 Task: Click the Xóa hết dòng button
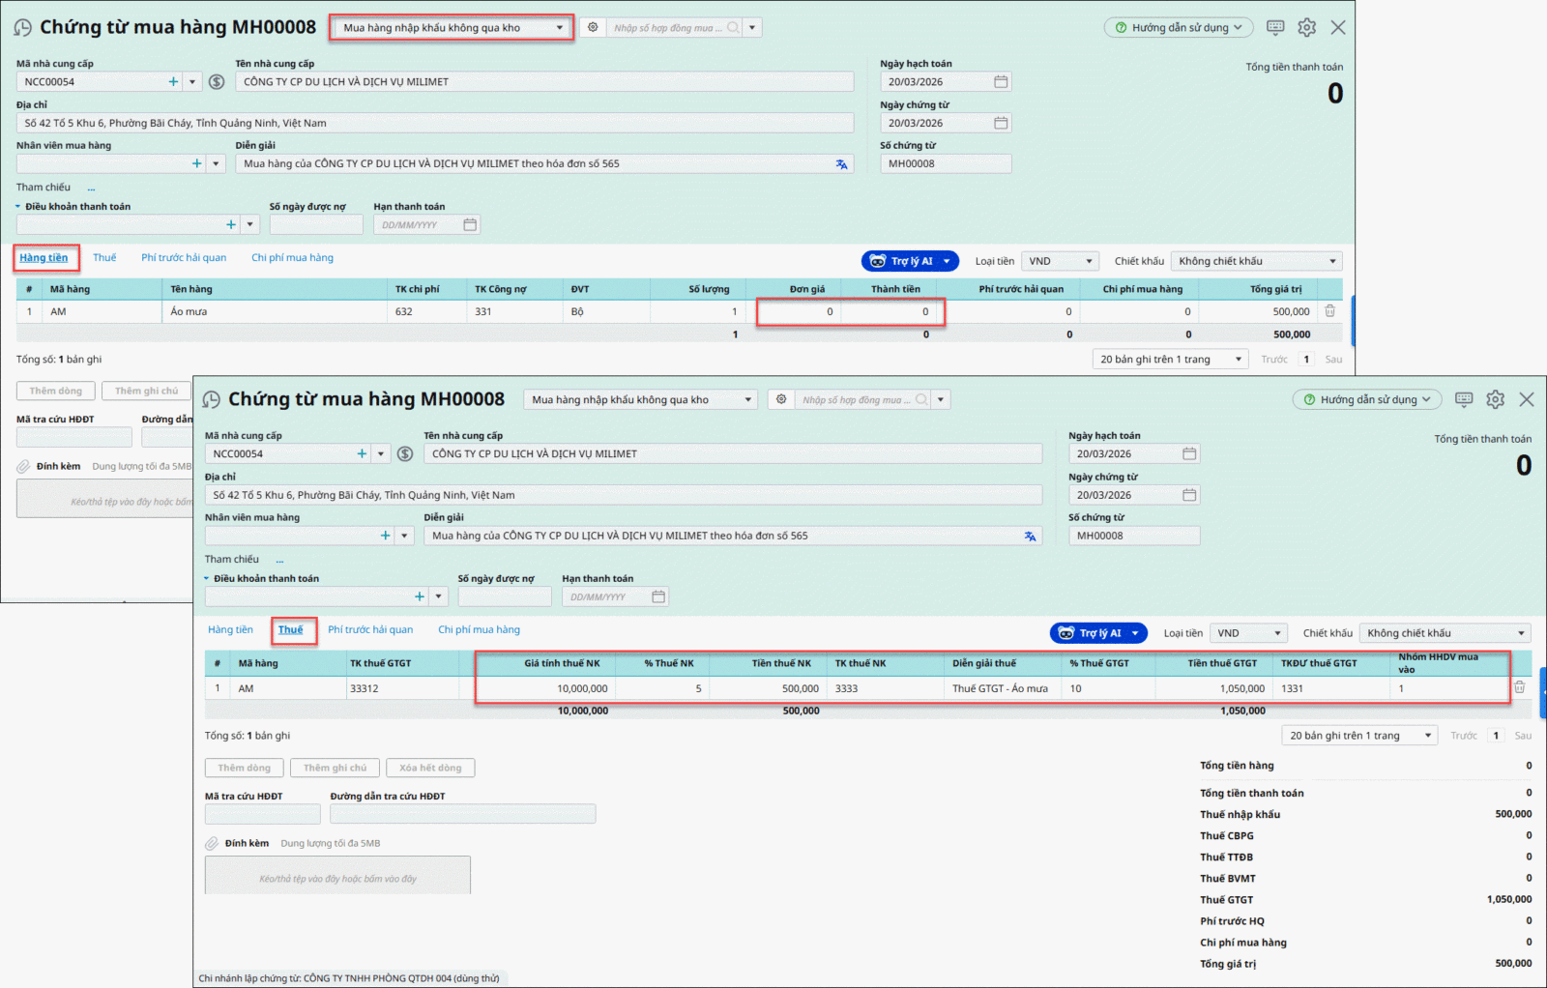click(430, 768)
